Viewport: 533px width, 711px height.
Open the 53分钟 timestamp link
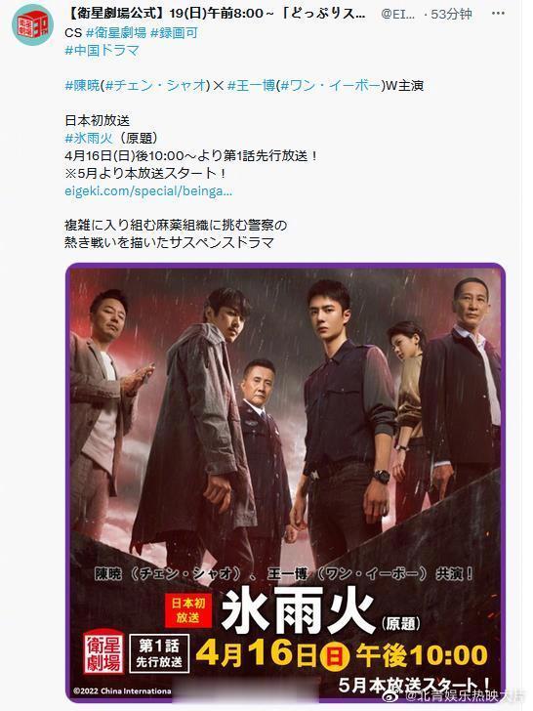point(451,14)
